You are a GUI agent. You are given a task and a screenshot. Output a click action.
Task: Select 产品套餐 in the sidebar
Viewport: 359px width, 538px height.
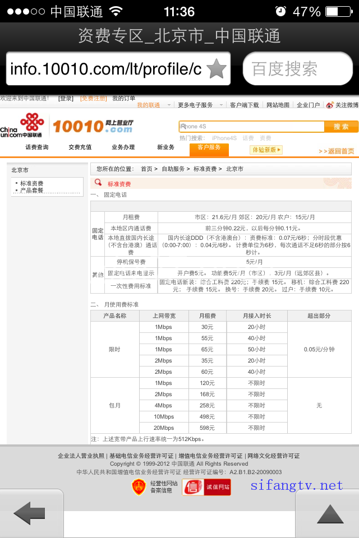pyautogui.click(x=31, y=191)
